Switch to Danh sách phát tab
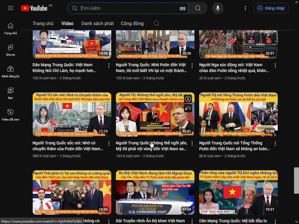299x224 pixels. pos(98,23)
